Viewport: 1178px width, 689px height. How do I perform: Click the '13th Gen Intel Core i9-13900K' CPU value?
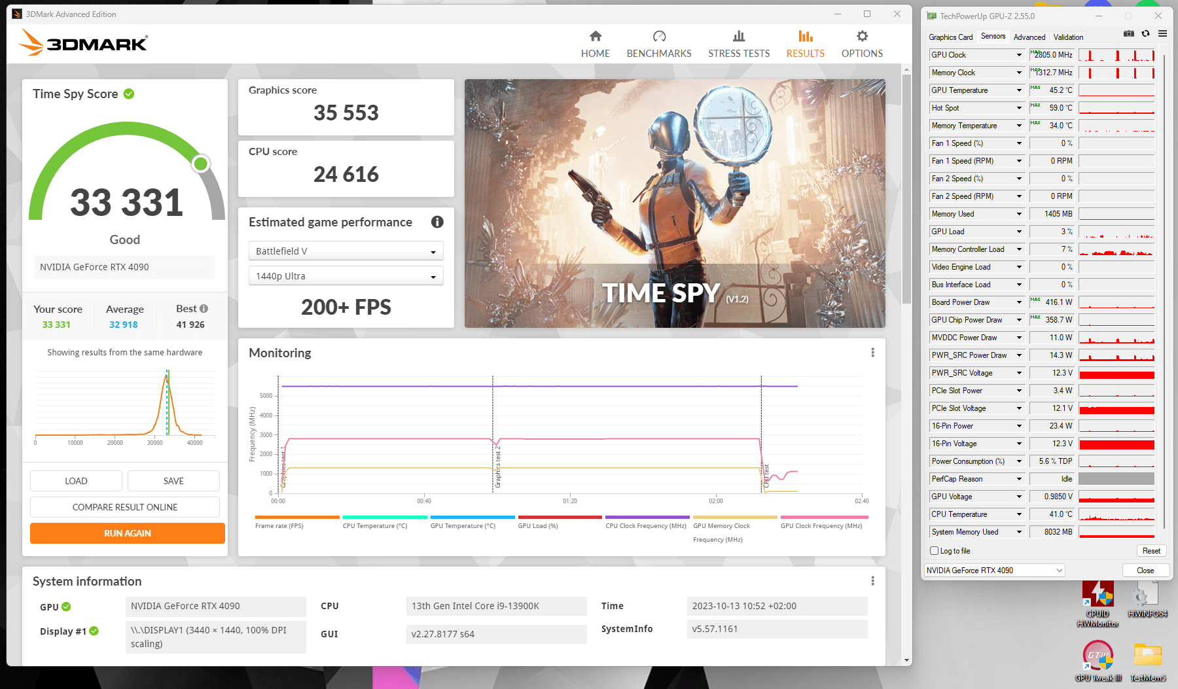tap(496, 606)
